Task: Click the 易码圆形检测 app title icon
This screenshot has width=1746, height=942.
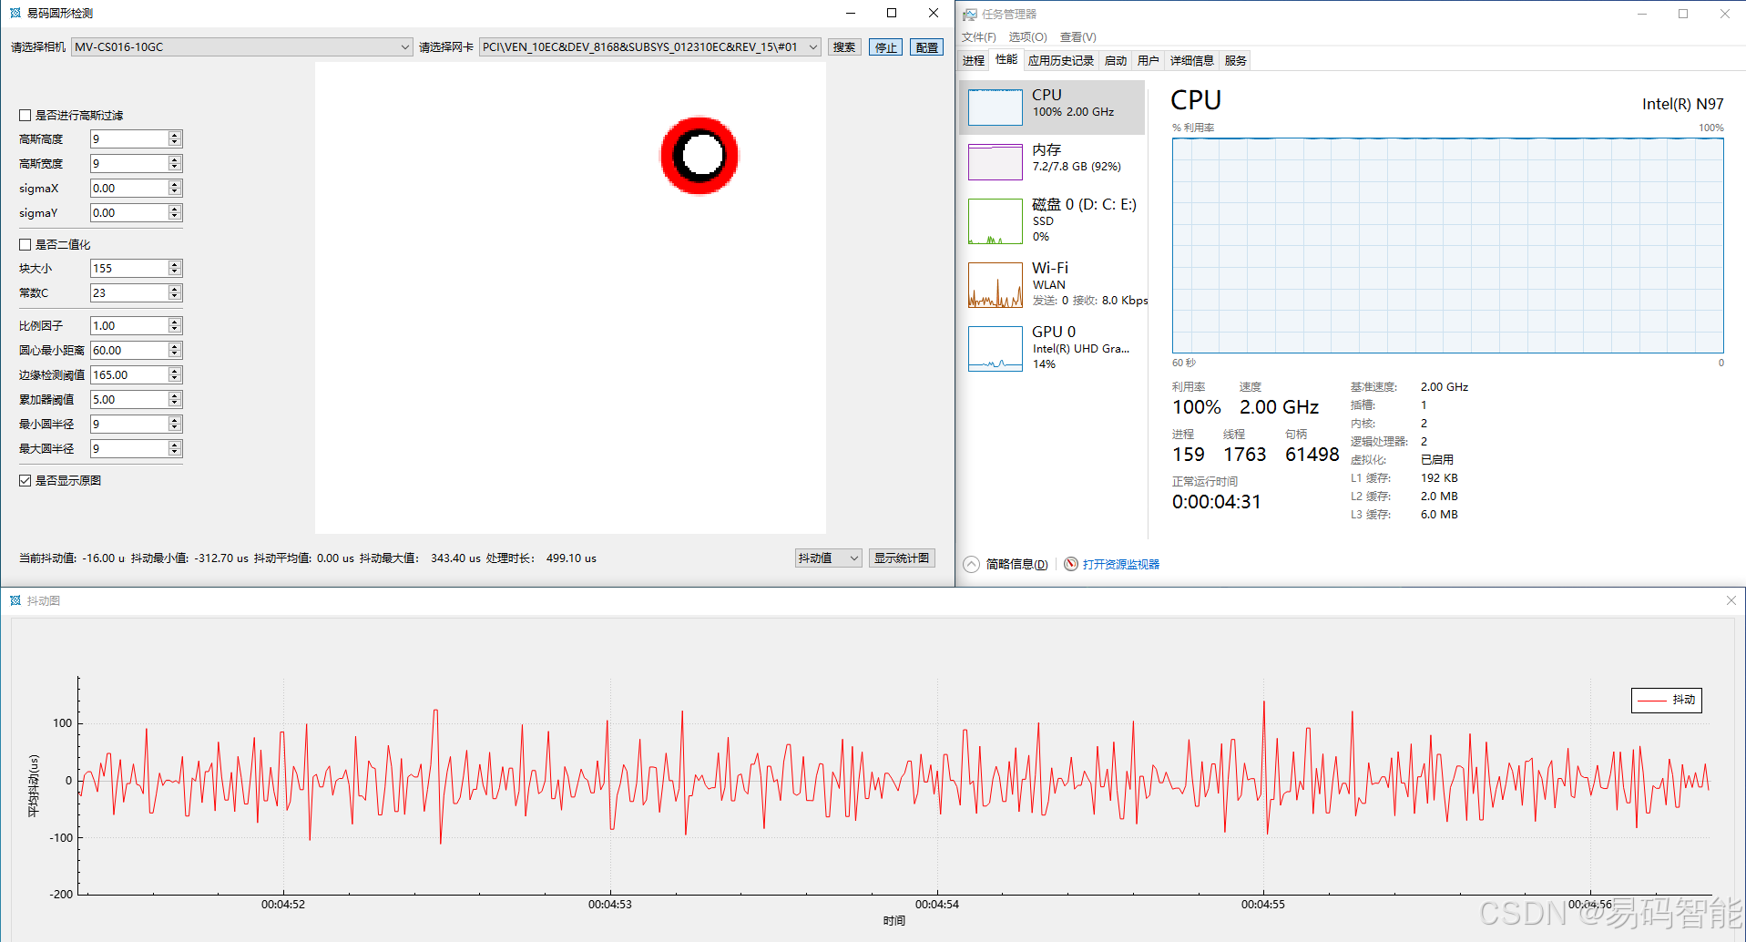Action: pos(15,13)
